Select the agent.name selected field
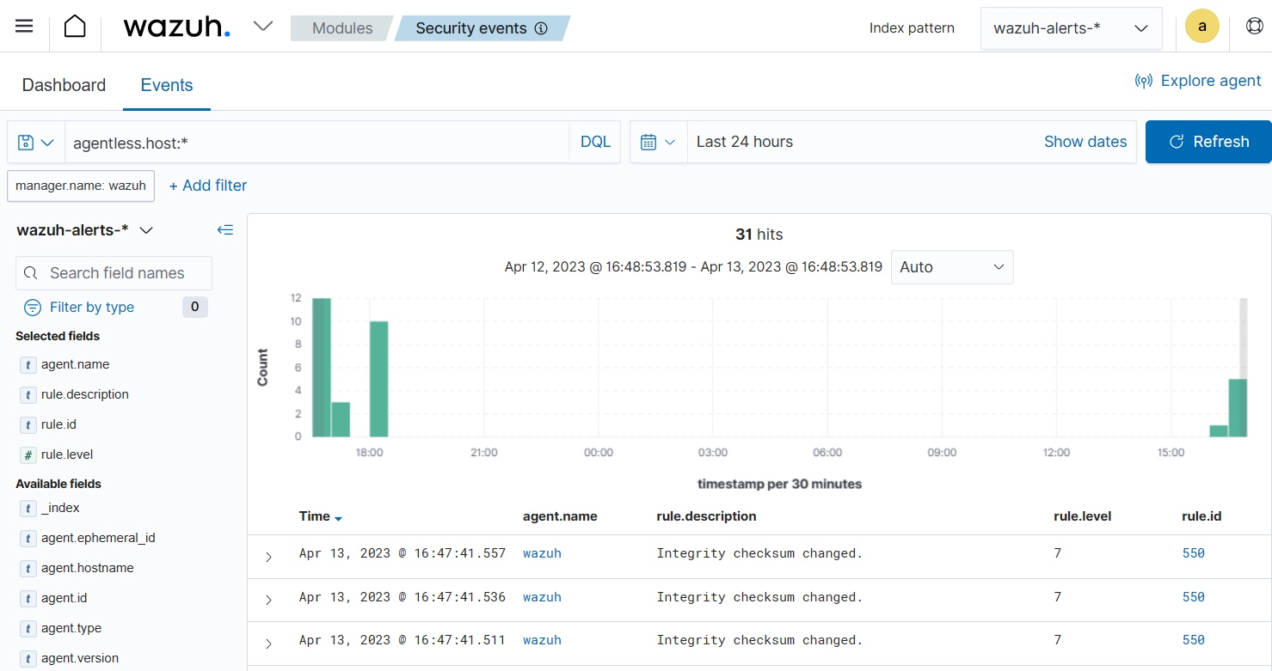Screen dimensions: 1272x671 [75, 364]
